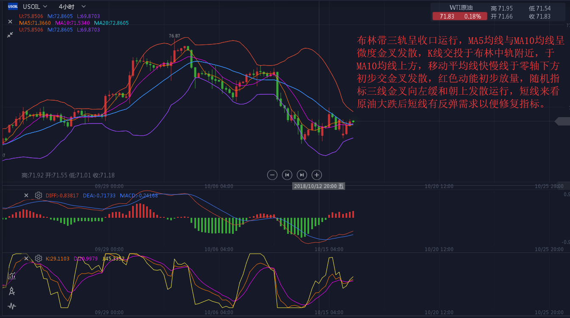Click the waveform indicator icon
Image resolution: width=570 pixels, height=318 pixels.
(12, 306)
